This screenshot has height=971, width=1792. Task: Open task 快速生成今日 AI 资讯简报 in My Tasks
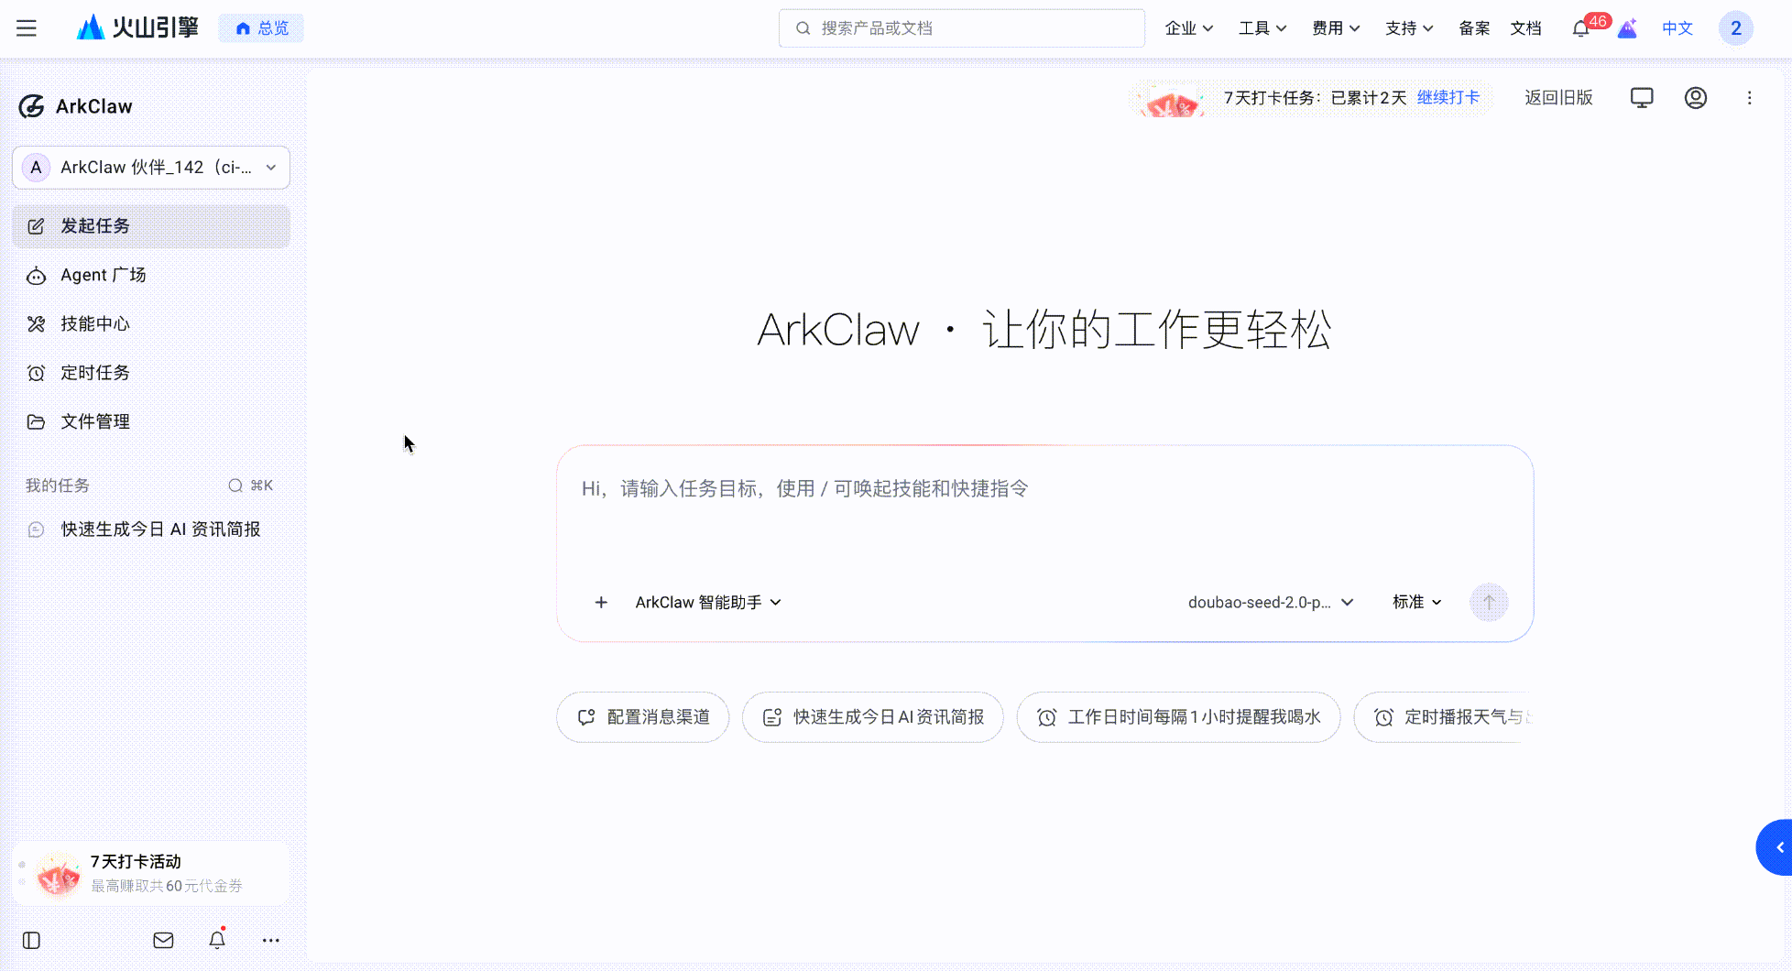(151, 529)
